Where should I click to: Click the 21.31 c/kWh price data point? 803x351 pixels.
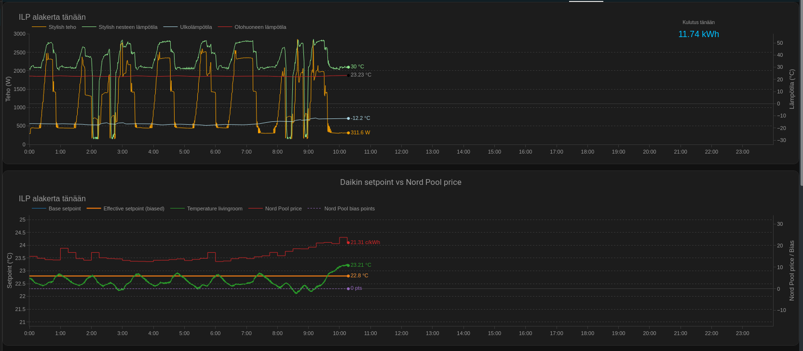348,243
